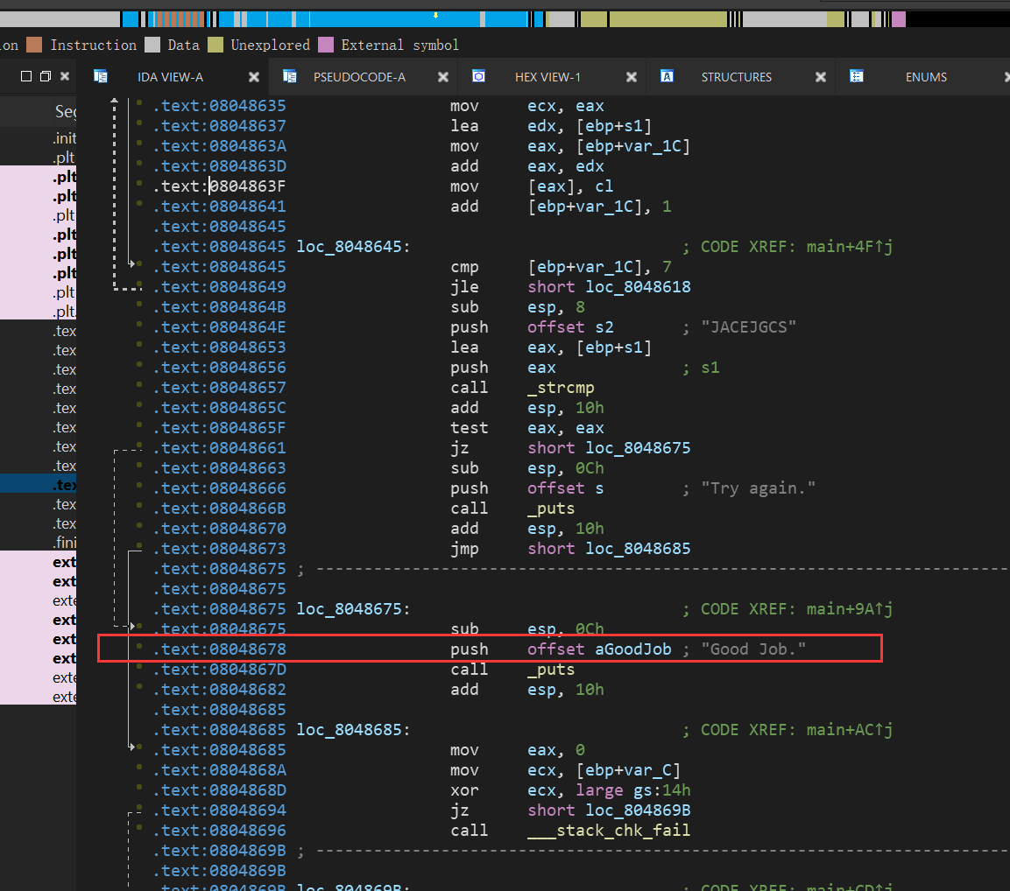Click the loc_8048685 label definition
The width and height of the screenshot is (1010, 891).
click(352, 730)
